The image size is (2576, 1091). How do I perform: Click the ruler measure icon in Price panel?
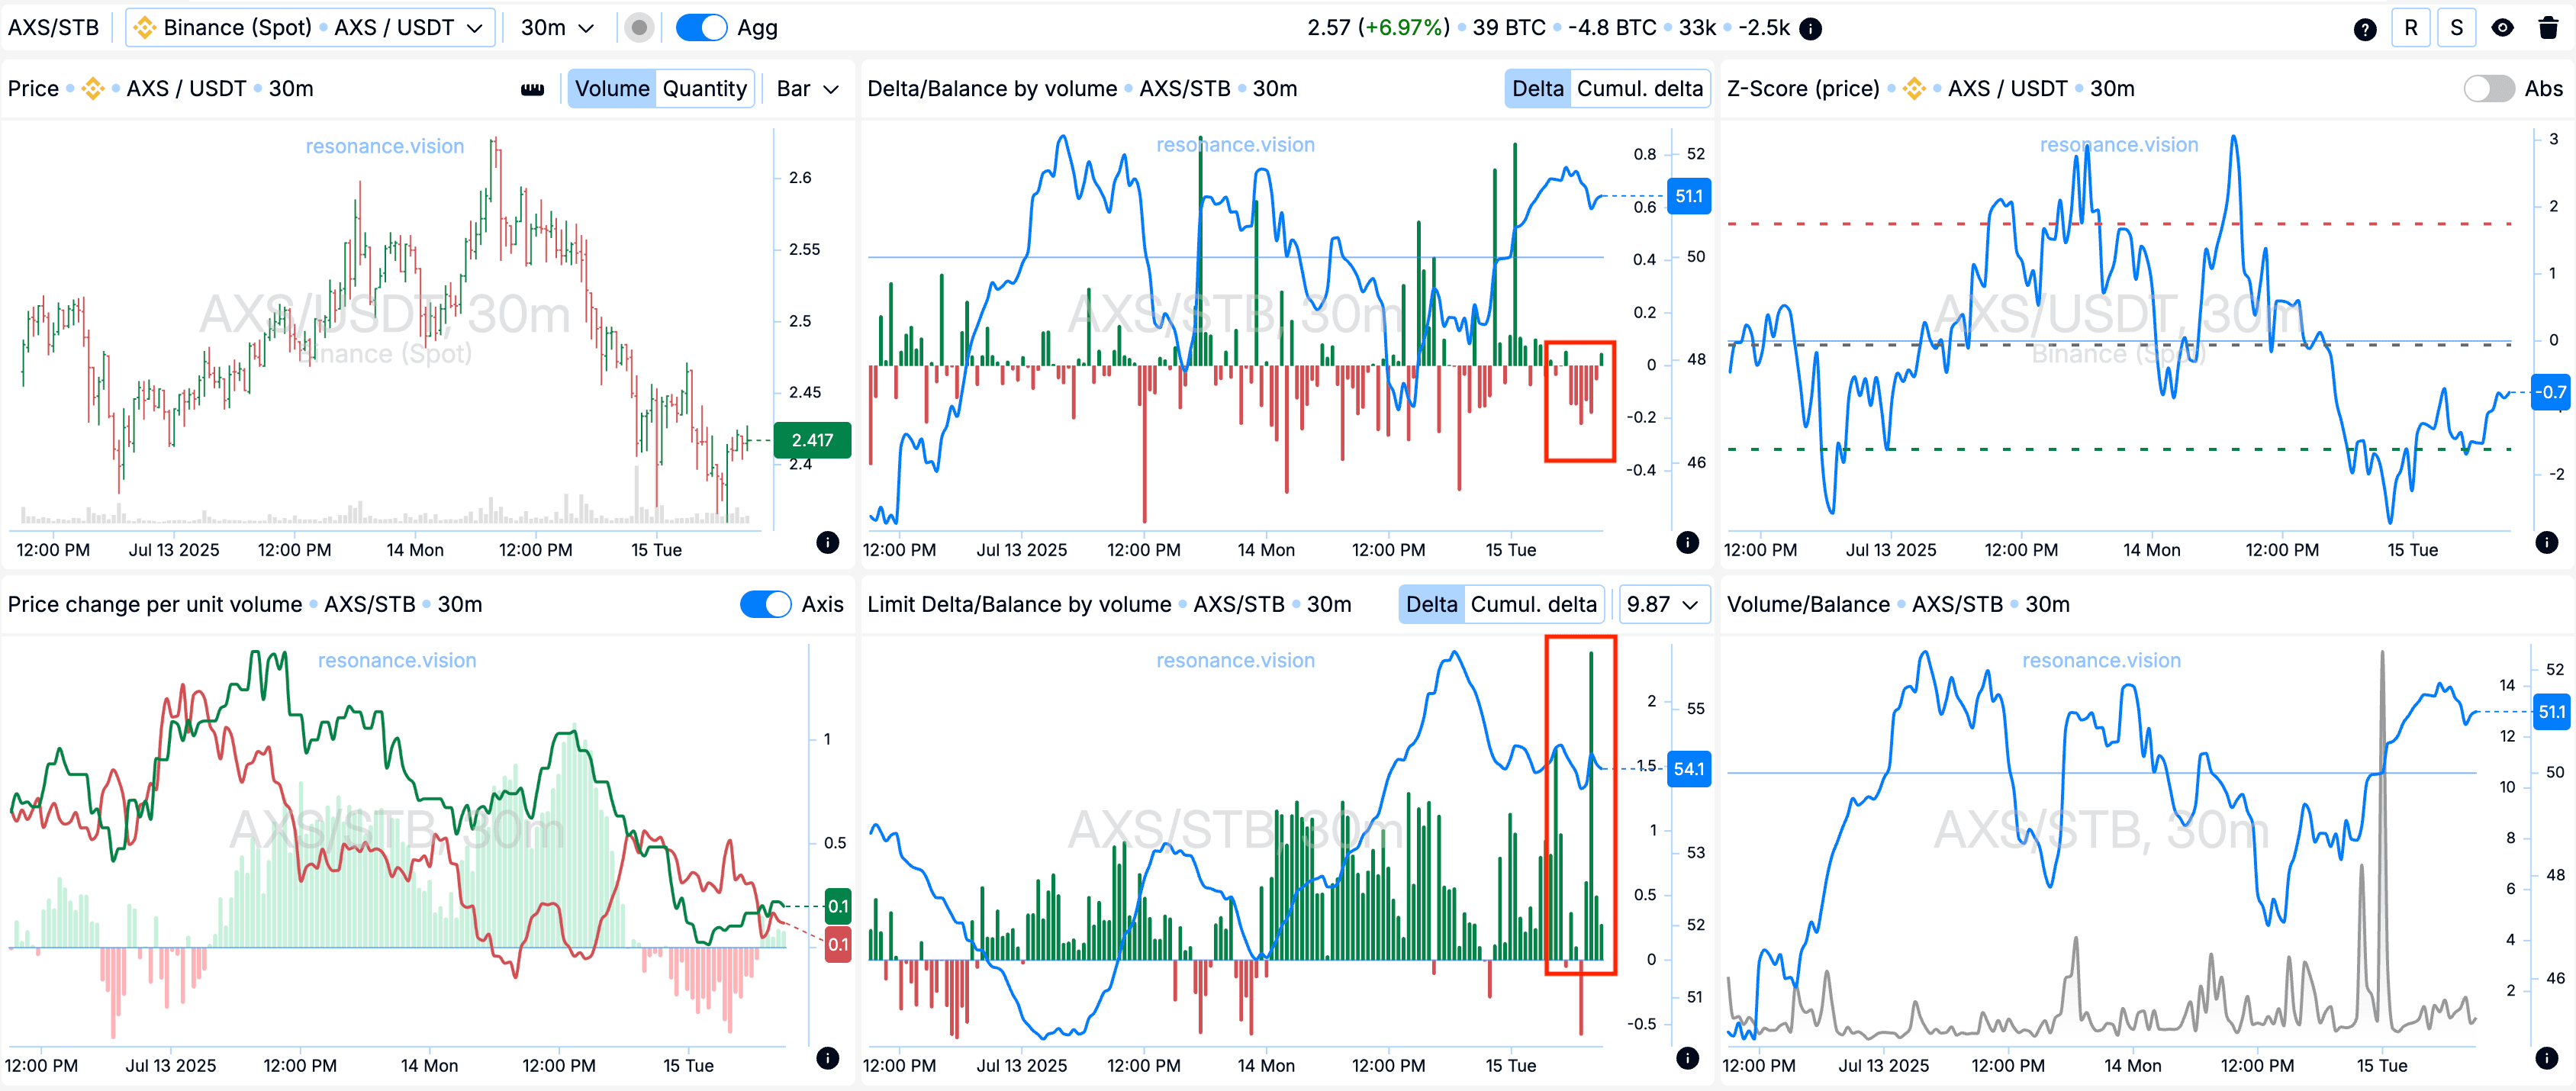[533, 89]
